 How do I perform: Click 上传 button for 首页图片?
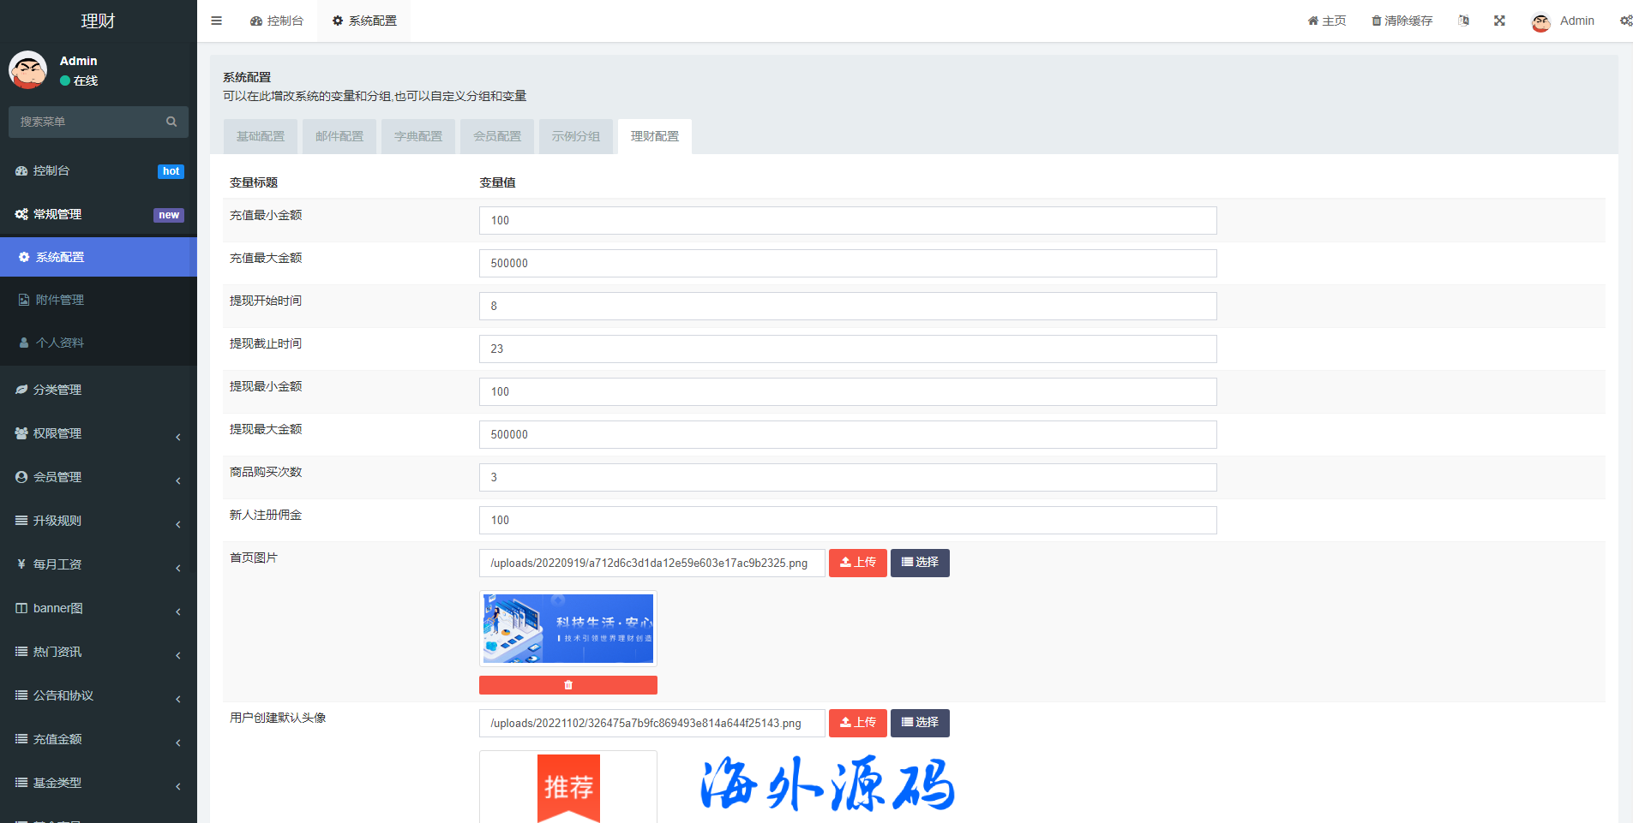(857, 563)
